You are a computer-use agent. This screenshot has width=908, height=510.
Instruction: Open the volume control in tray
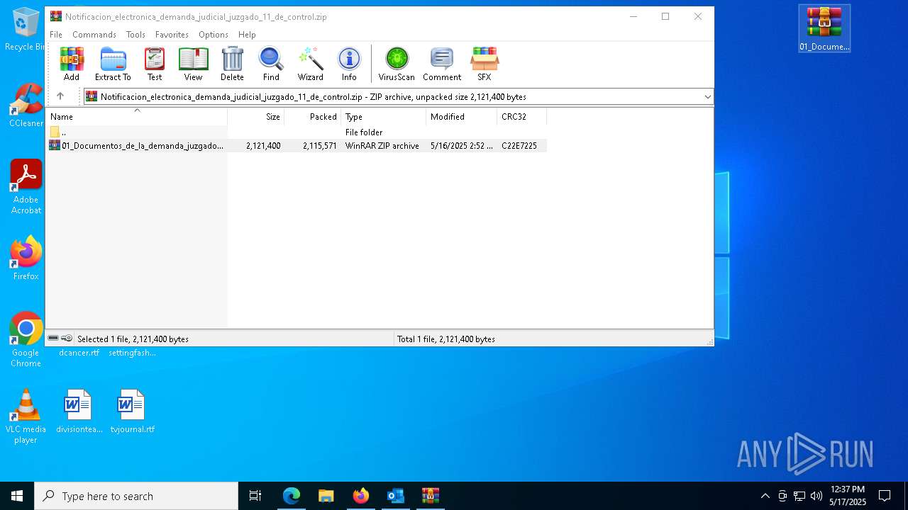816,496
